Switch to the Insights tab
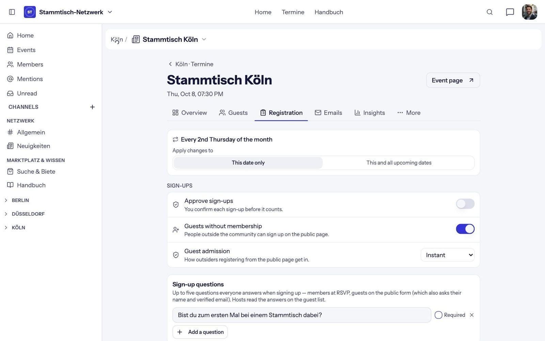This screenshot has height=341, width=545. tap(370, 113)
